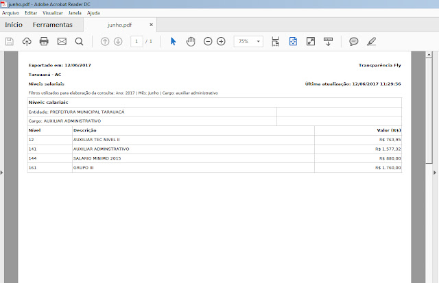439x283 pixels.
Task: Close the junho.pdf tab
Action: [x=151, y=25]
